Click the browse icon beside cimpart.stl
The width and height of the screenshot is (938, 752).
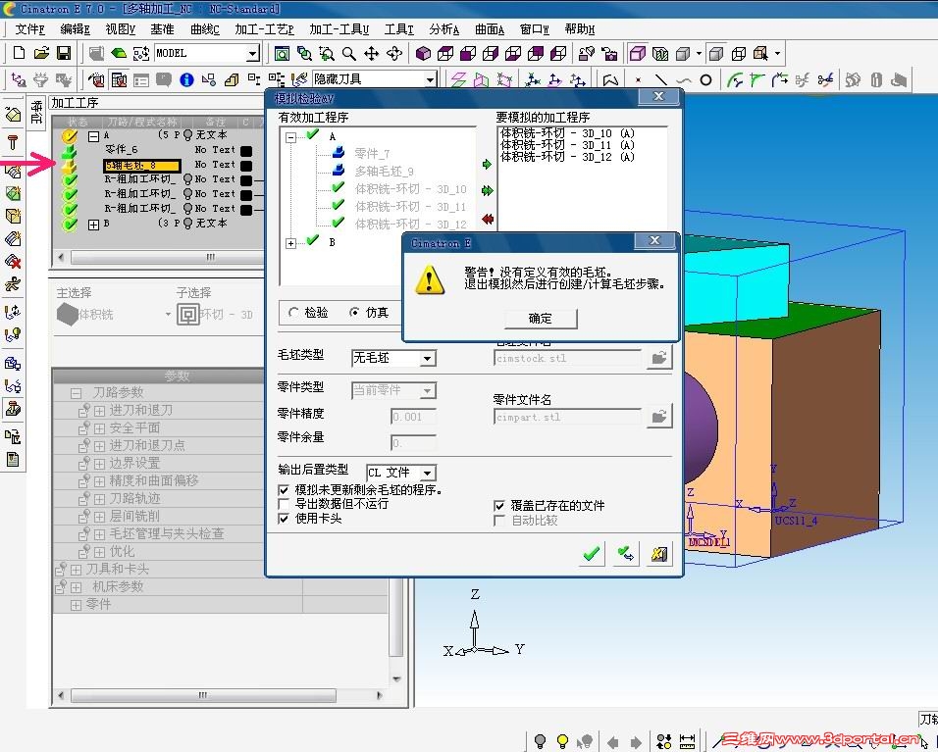pyautogui.click(x=659, y=416)
